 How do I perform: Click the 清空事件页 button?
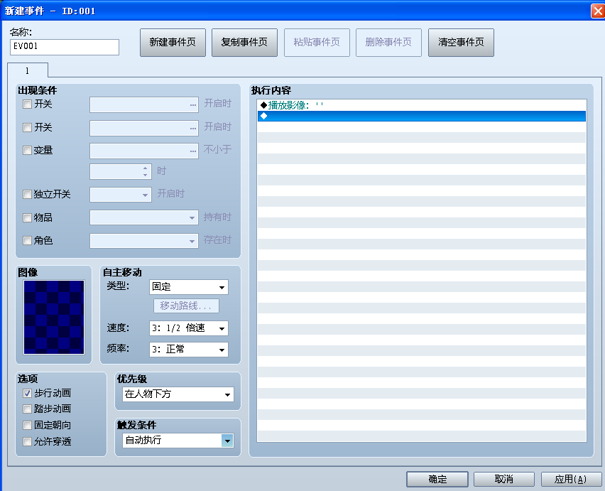(x=461, y=43)
